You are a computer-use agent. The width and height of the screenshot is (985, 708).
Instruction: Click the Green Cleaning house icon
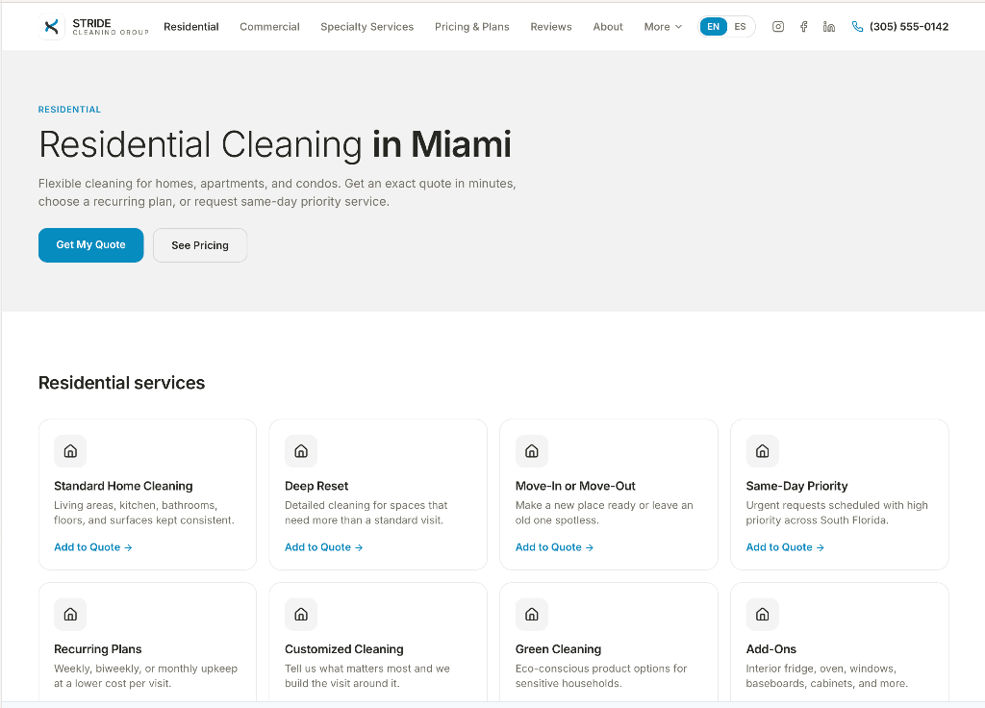coord(531,615)
